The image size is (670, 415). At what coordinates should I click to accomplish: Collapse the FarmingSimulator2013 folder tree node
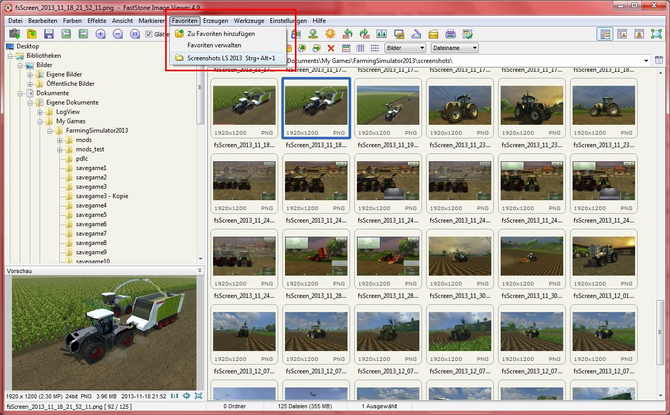[50, 131]
